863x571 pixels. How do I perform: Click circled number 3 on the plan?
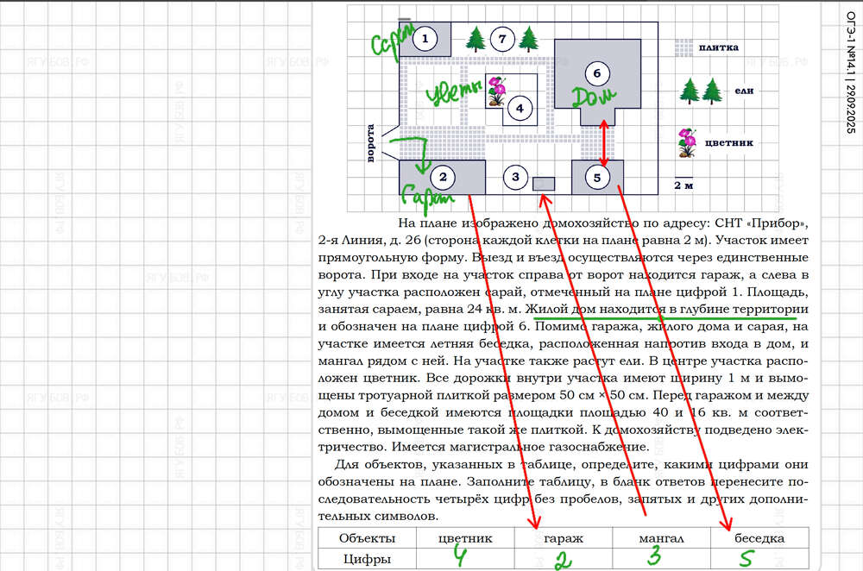pos(515,177)
